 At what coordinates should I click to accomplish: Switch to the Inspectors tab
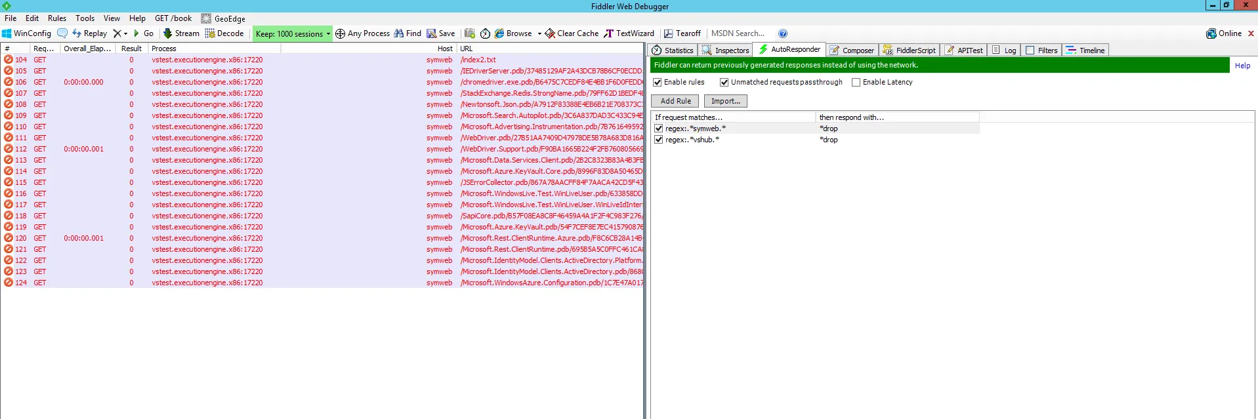pos(725,50)
